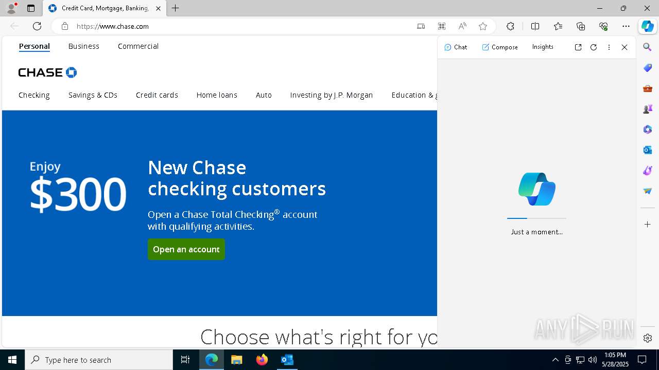Click the Chase logo
This screenshot has width=659, height=370.
tap(47, 72)
